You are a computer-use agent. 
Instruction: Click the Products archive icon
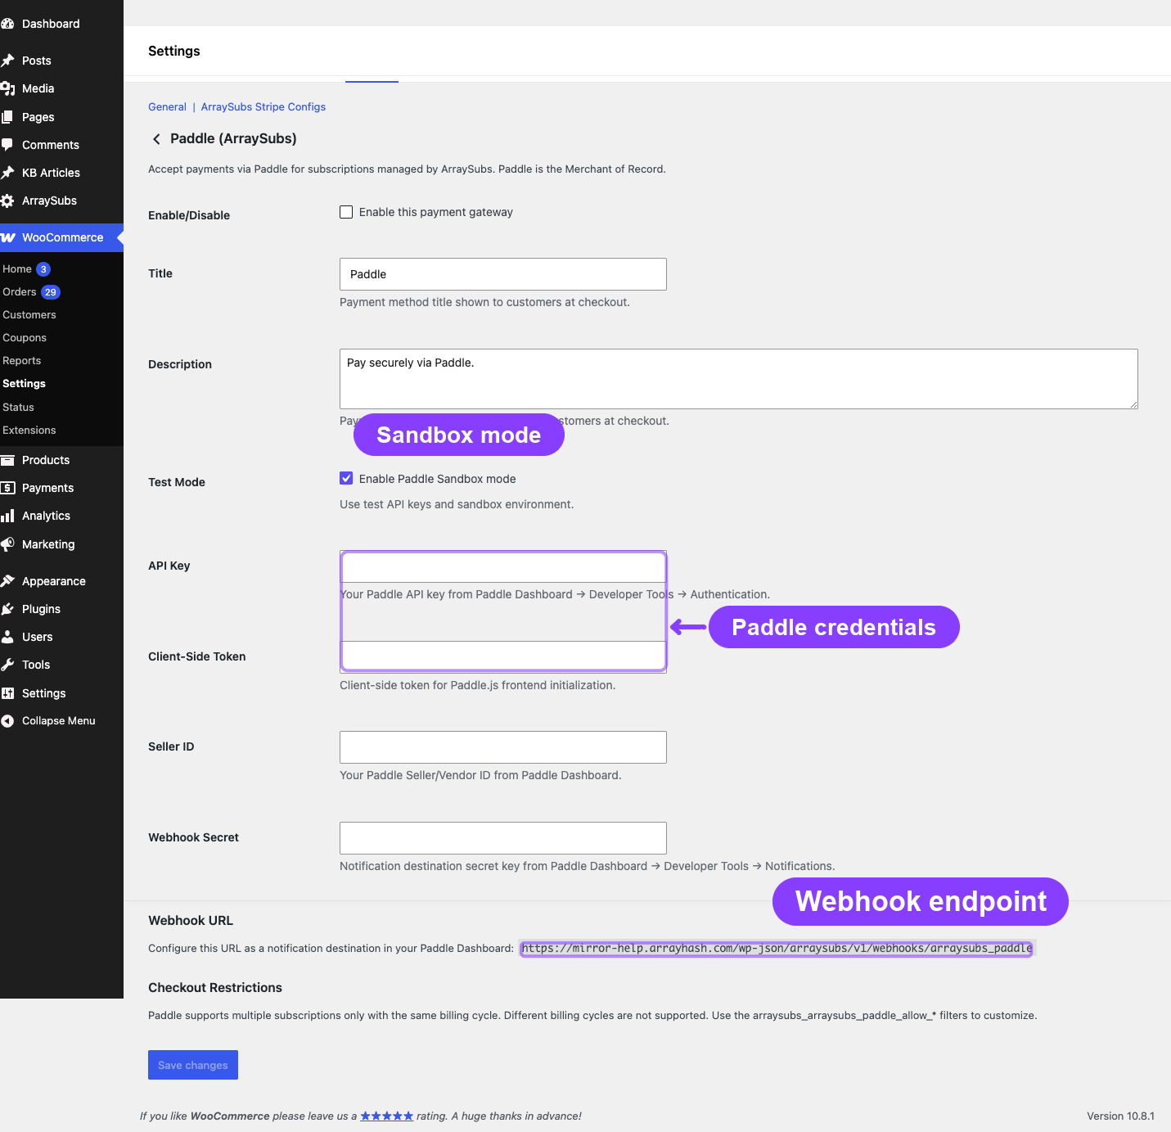(7, 460)
